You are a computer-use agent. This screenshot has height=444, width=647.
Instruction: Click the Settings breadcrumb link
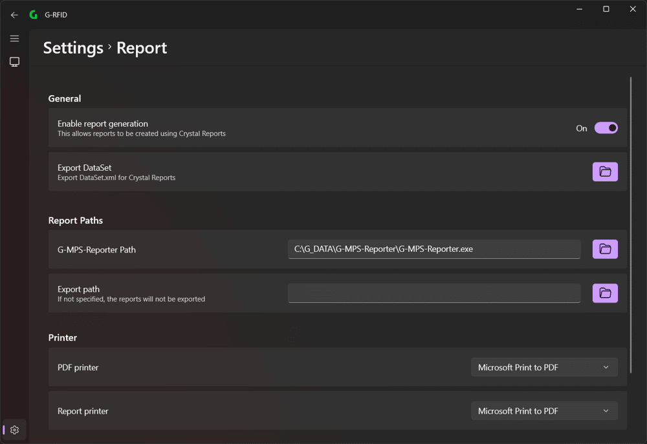click(x=74, y=48)
